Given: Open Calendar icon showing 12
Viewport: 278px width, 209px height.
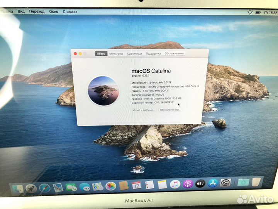Looking at the screenshot, I should coord(137,185).
